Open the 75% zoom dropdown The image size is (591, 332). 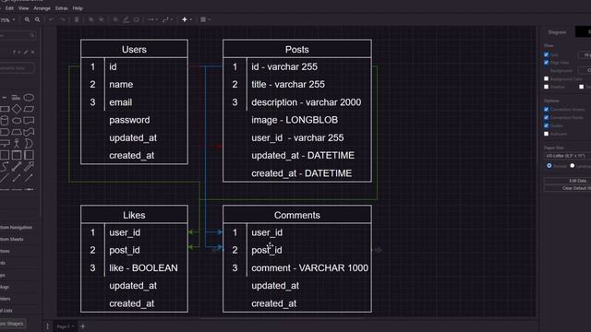tap(7, 20)
